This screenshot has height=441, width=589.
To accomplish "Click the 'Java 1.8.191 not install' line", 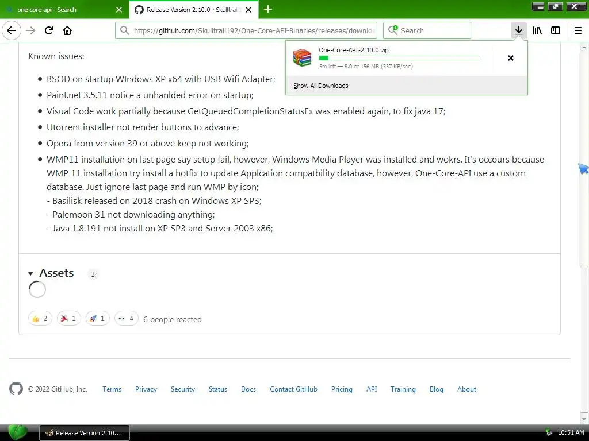I will [160, 229].
